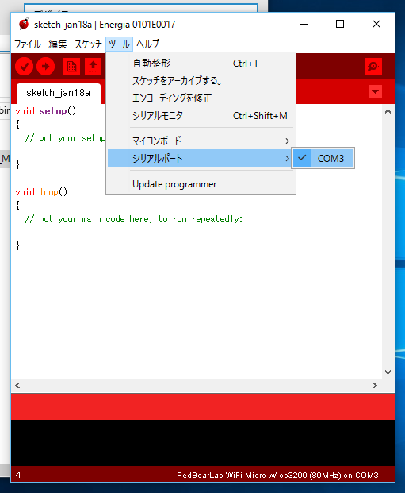
Task: Choose スケッチをアーカイブする。
Action: [201, 81]
